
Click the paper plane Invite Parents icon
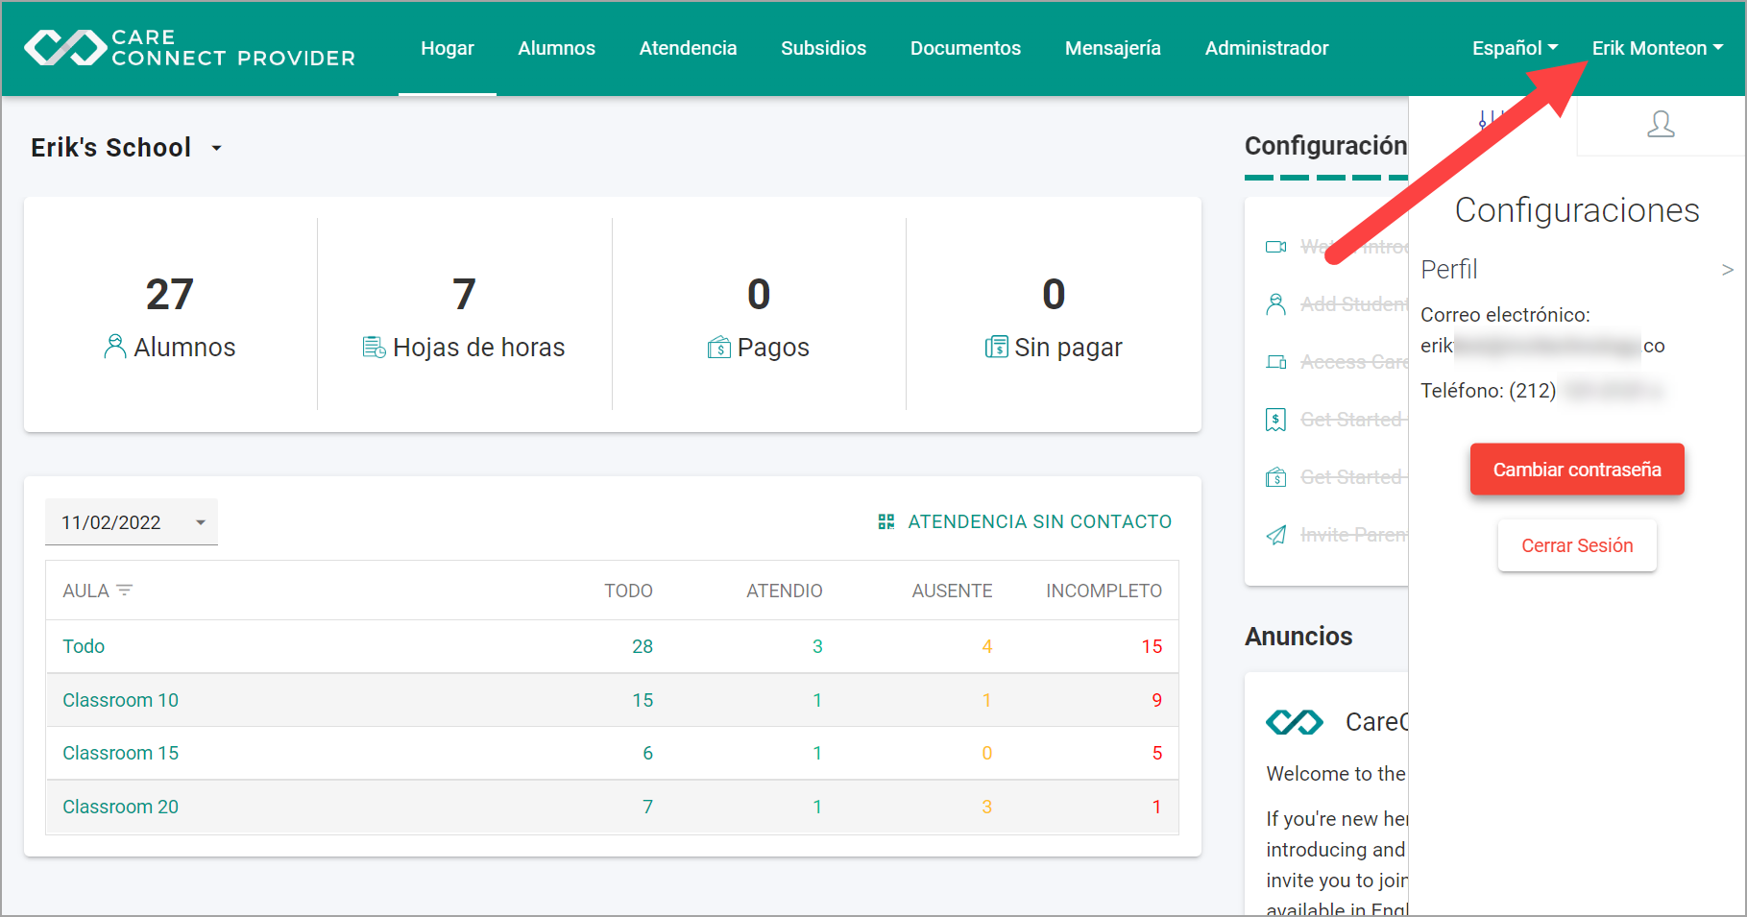click(1275, 535)
